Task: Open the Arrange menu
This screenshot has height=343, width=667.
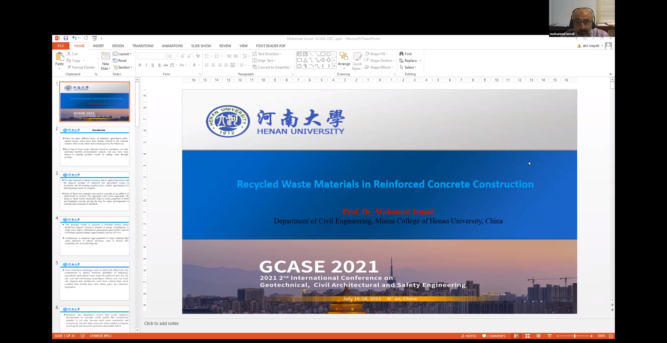Action: coord(344,60)
